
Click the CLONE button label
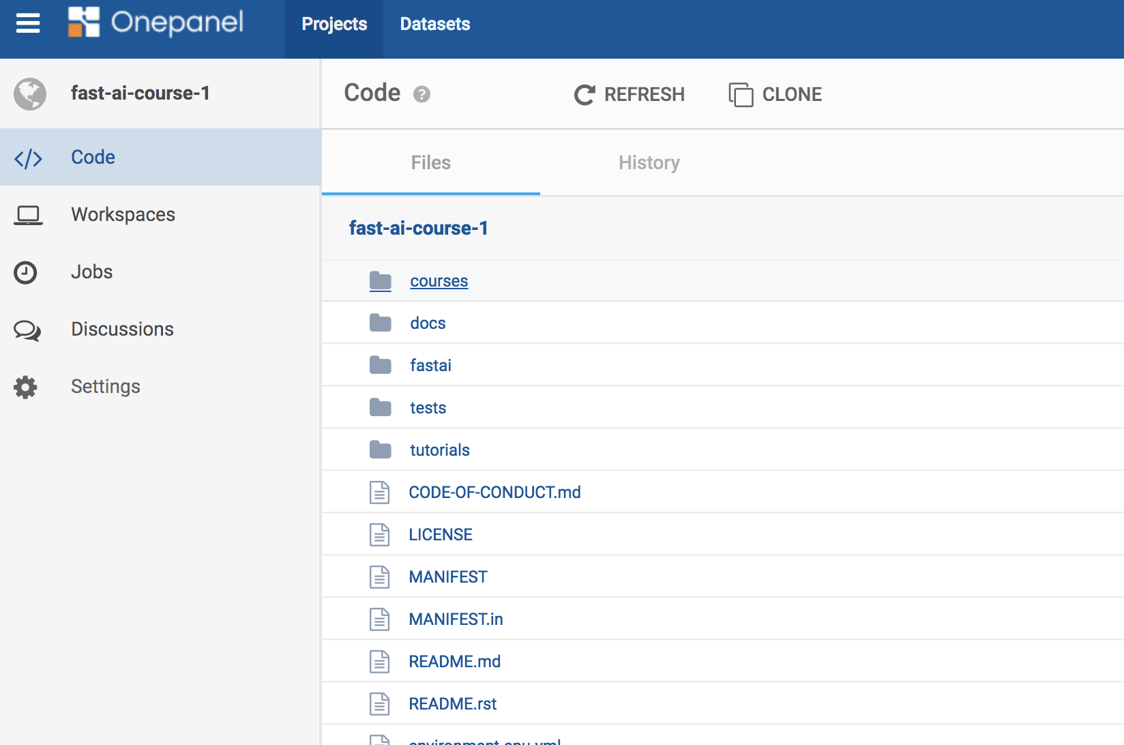(x=792, y=94)
